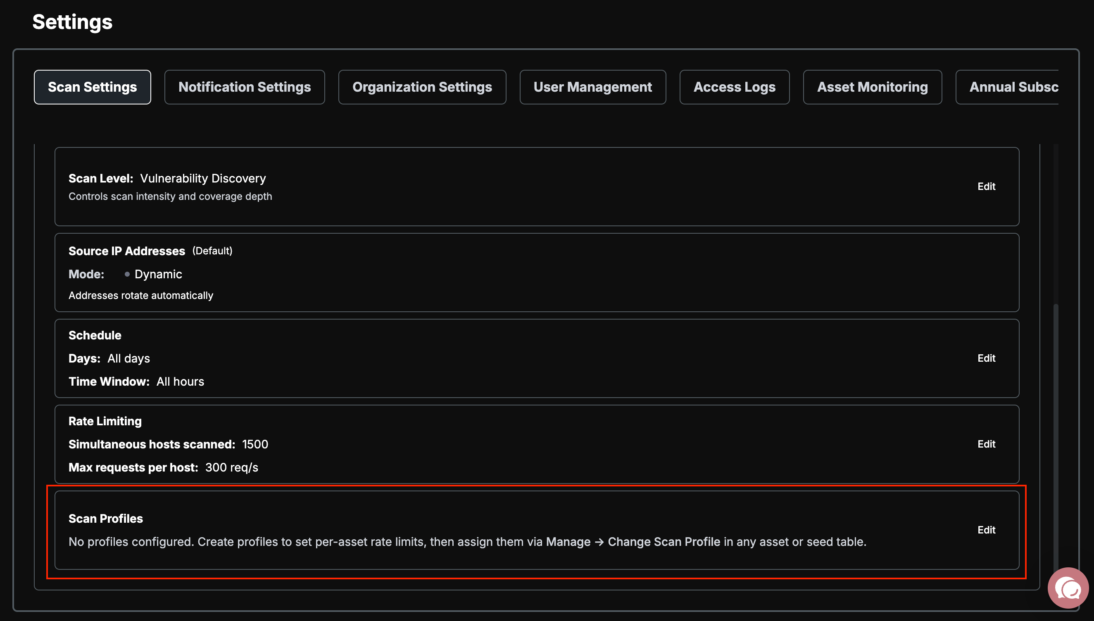Click the '1500' simultaneous hosts value
Viewport: 1094px width, 621px height.
coord(255,444)
